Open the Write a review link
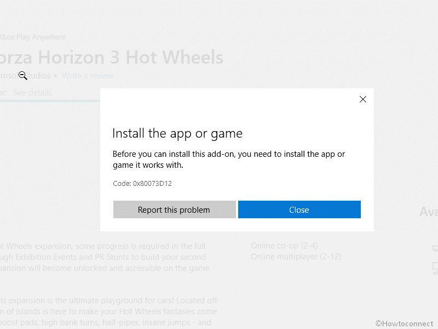The height and width of the screenshot is (329, 438). point(88,76)
